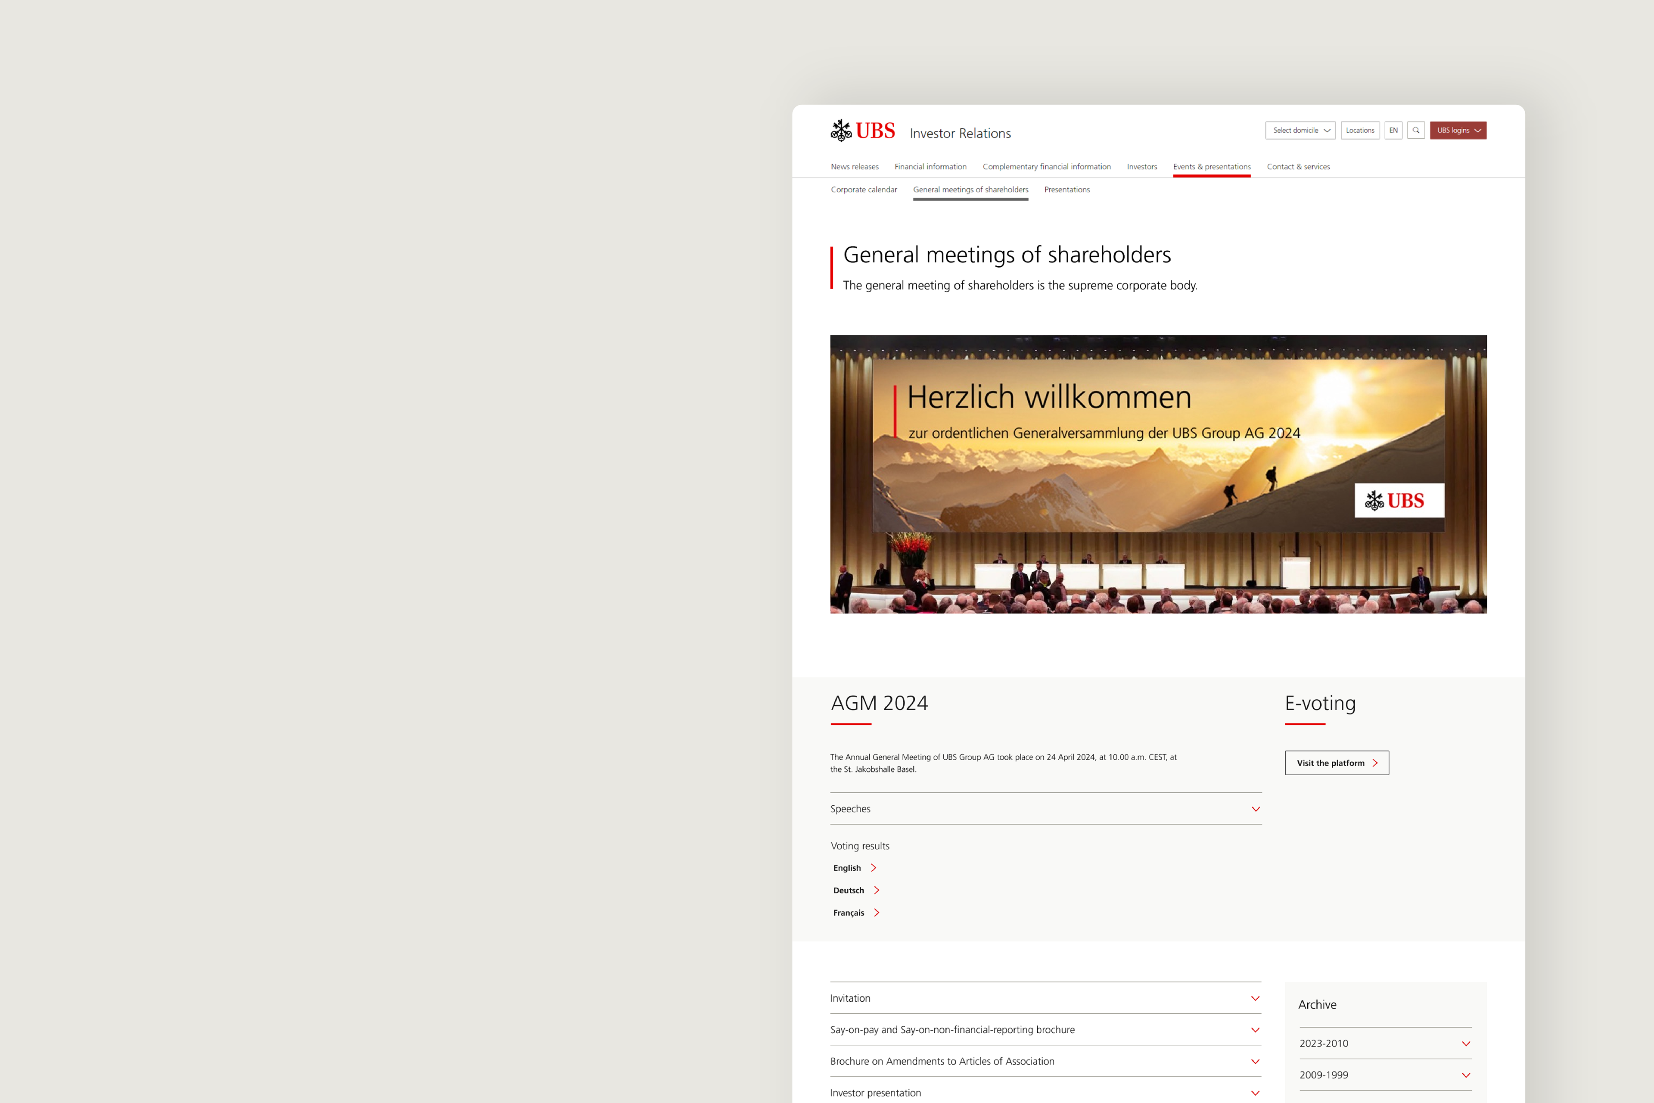Click arrow next to English voting results
Viewport: 1654px width, 1103px height.
[x=874, y=868]
